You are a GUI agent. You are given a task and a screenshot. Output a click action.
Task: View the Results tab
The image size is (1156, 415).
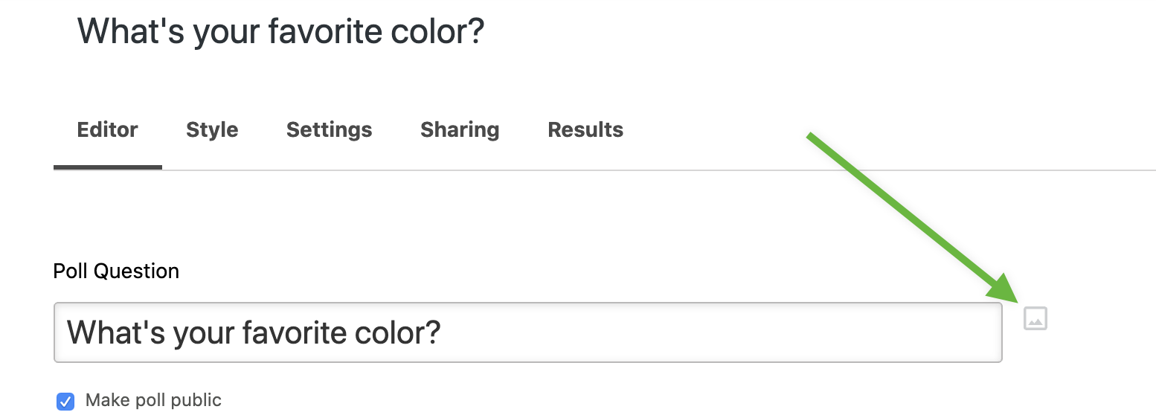coord(585,130)
